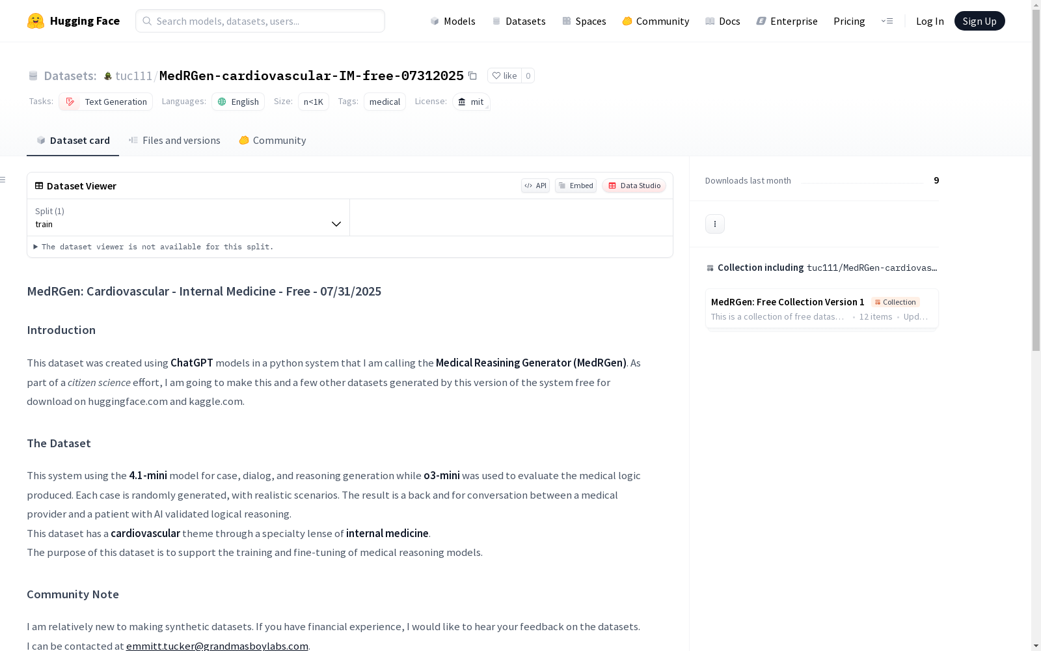
Task: Open the Split train dropdown
Action: 188,217
